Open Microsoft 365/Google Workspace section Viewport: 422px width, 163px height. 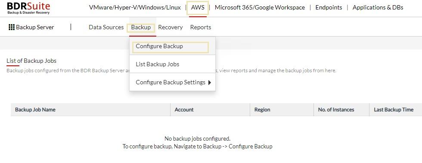pos(260,8)
